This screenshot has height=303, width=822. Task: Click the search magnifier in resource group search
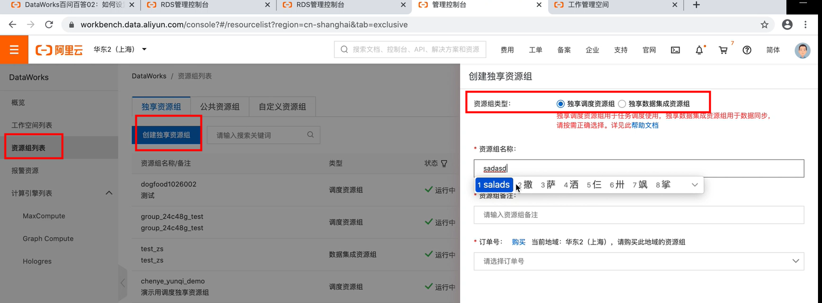coord(310,134)
